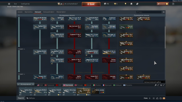182x102 pixels.
Task: Toggle the wrench auto-repair checkbox
Action: click(158, 85)
